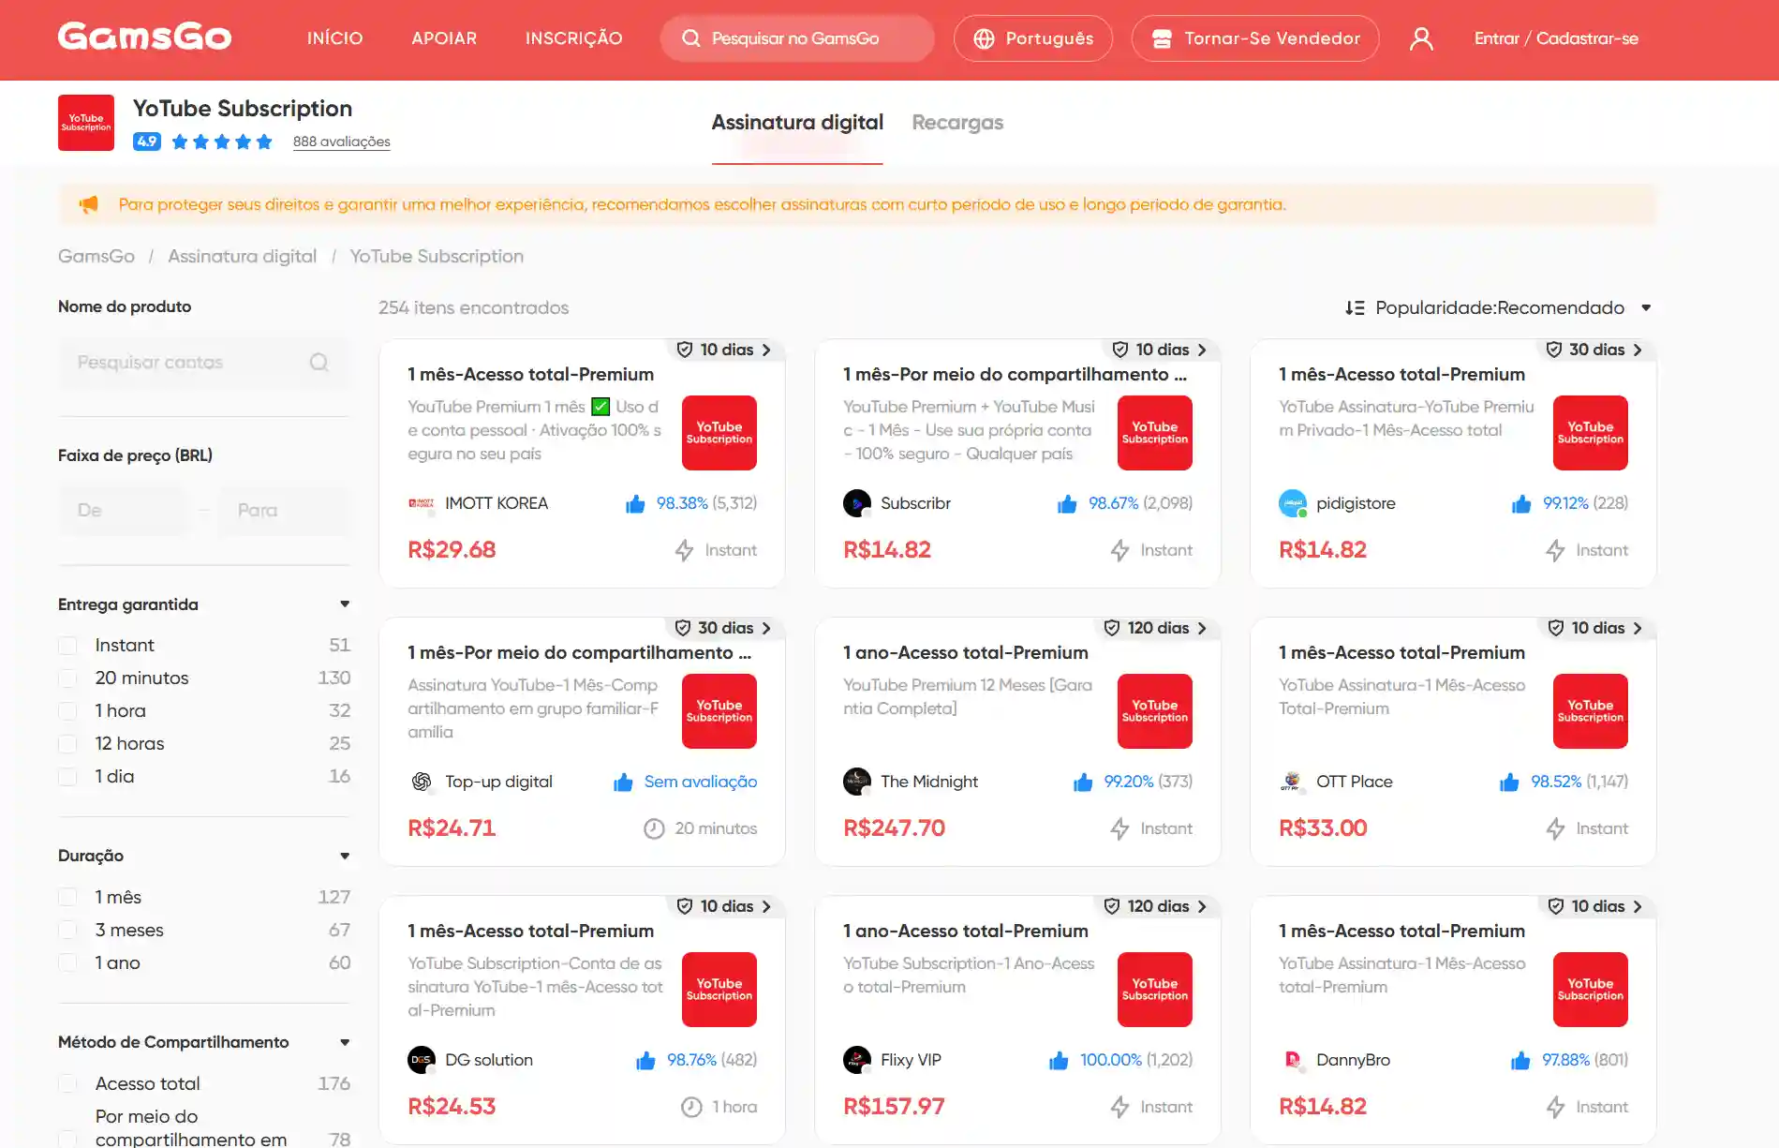
Task: Click the Tornar-Se Vendedor button
Action: click(x=1254, y=38)
